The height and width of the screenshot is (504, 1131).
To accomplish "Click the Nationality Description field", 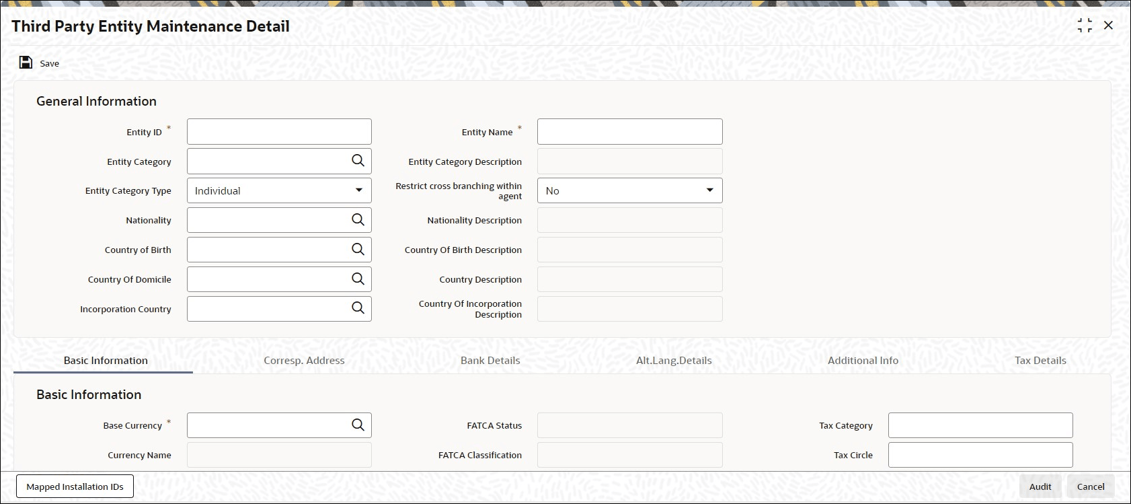I will coord(629,220).
